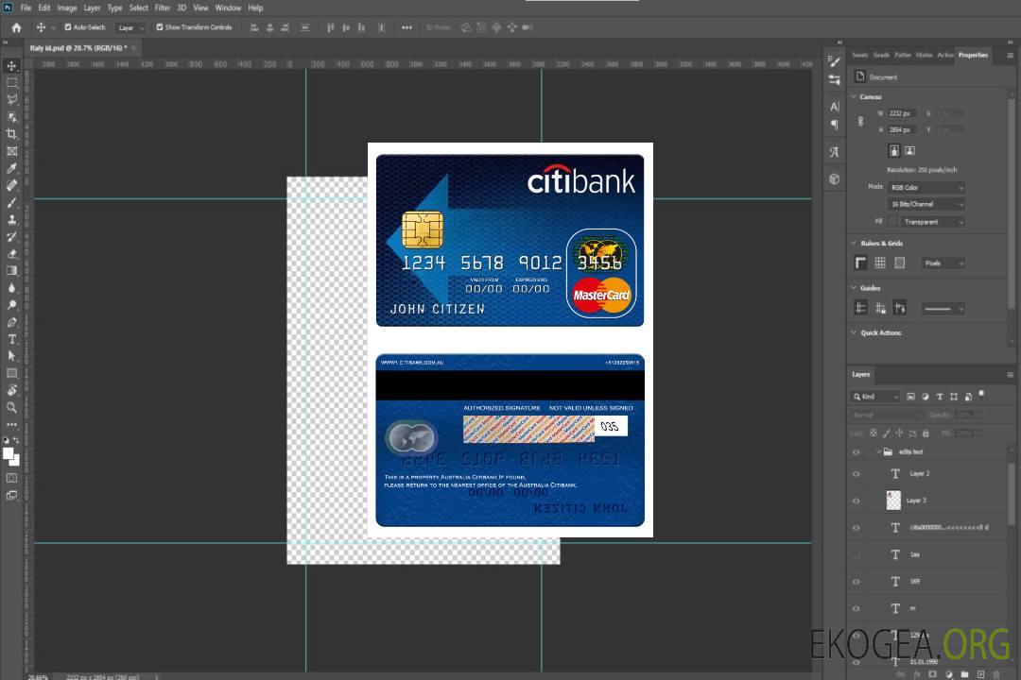Open the guide line style dropdown
The image size is (1021, 680).
point(943,309)
